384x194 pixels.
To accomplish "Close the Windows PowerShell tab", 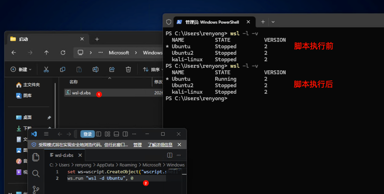I will pyautogui.click(x=248, y=22).
